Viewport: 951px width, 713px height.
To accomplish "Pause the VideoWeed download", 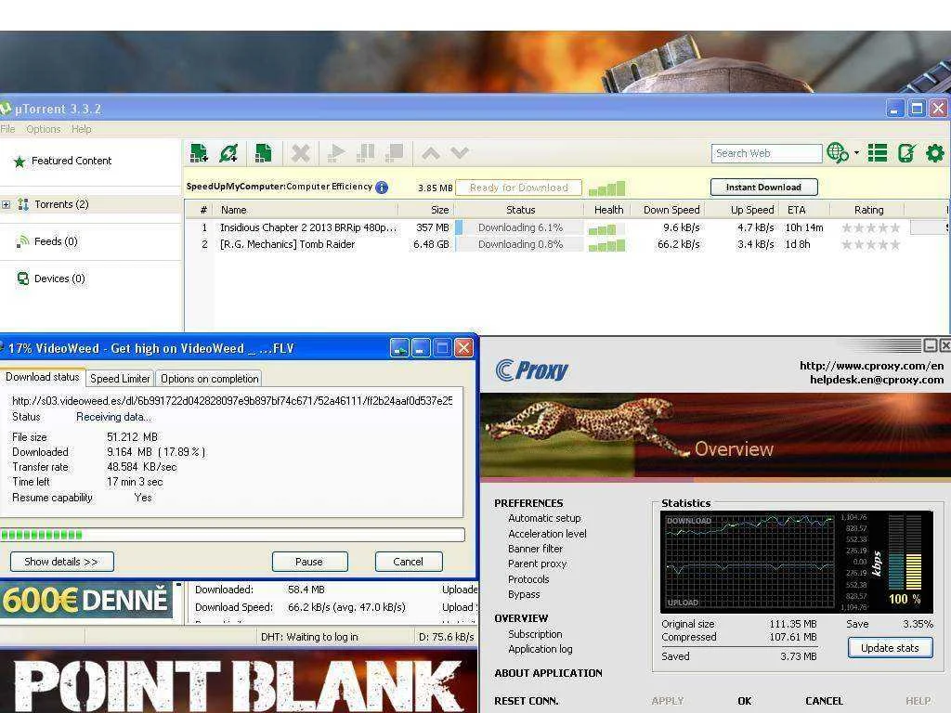I will pos(309,562).
